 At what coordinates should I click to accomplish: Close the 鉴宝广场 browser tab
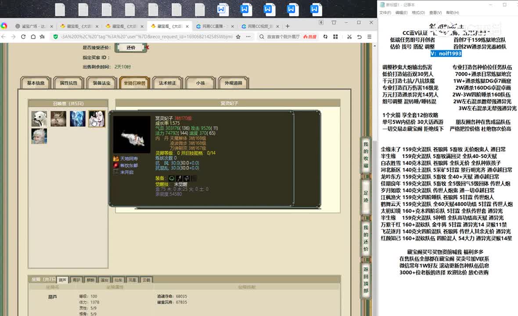51,26
